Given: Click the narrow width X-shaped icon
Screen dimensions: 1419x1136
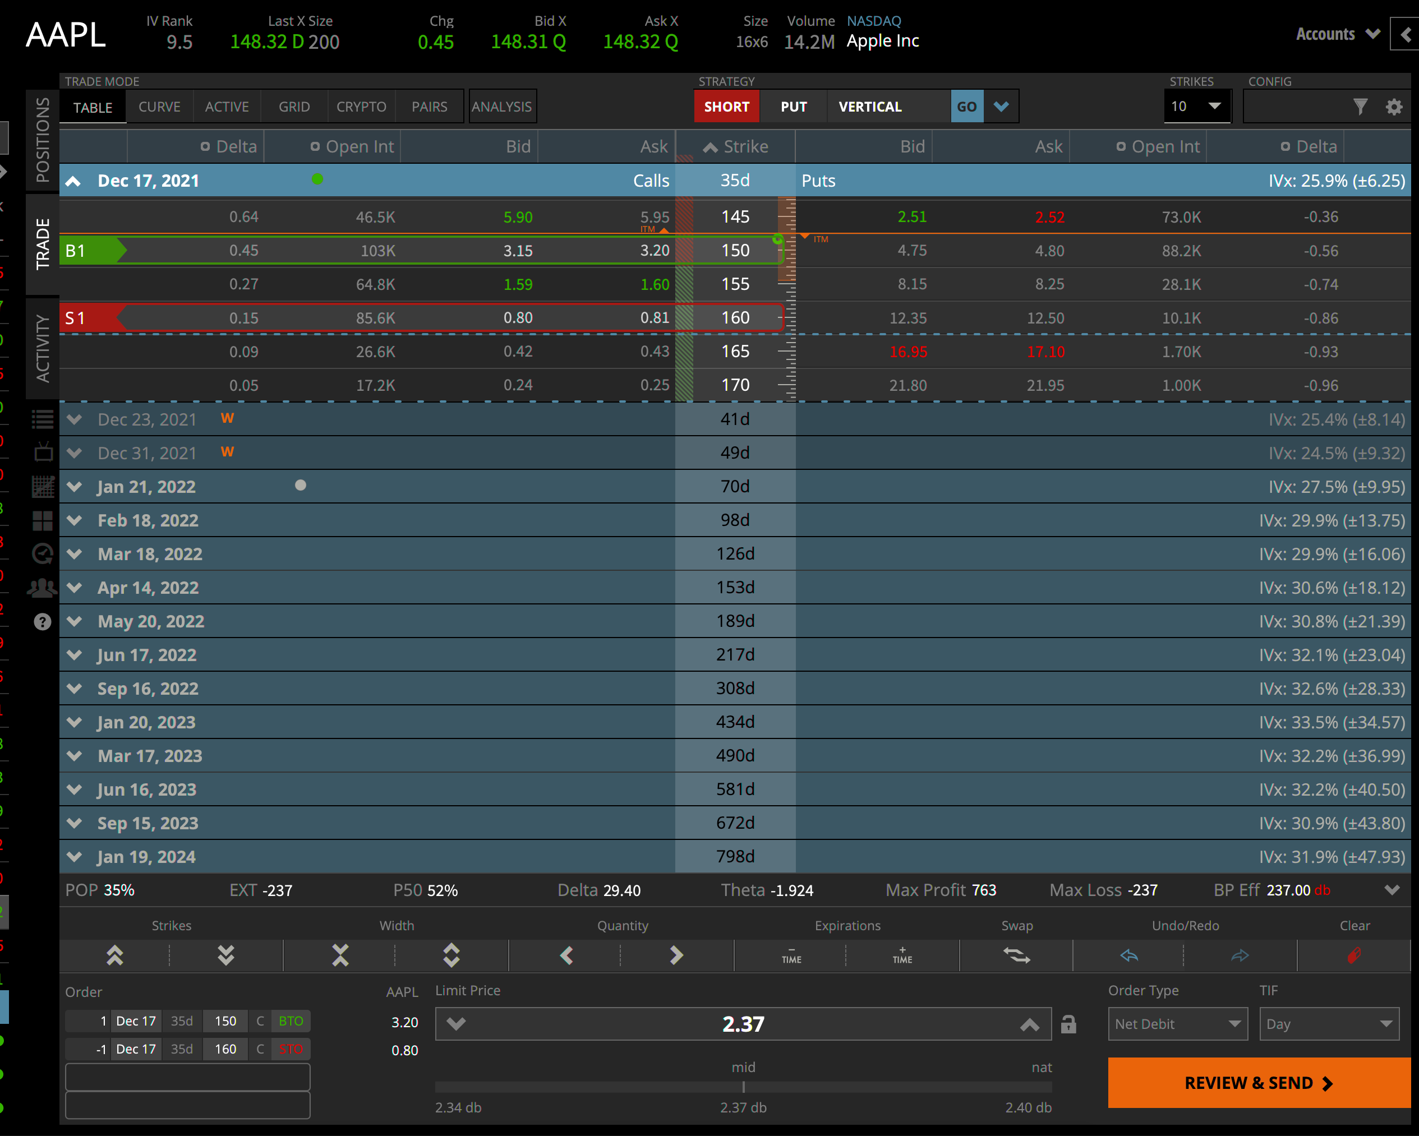Looking at the screenshot, I should (x=340, y=955).
